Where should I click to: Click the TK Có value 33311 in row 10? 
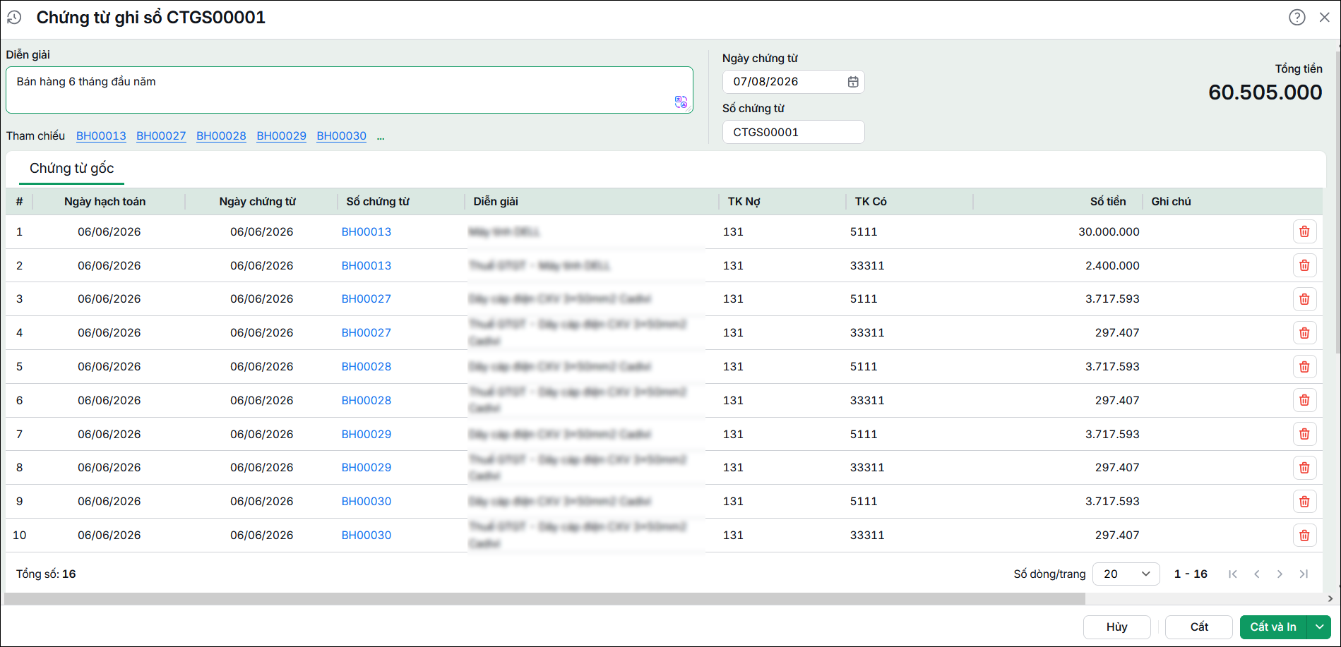click(867, 536)
